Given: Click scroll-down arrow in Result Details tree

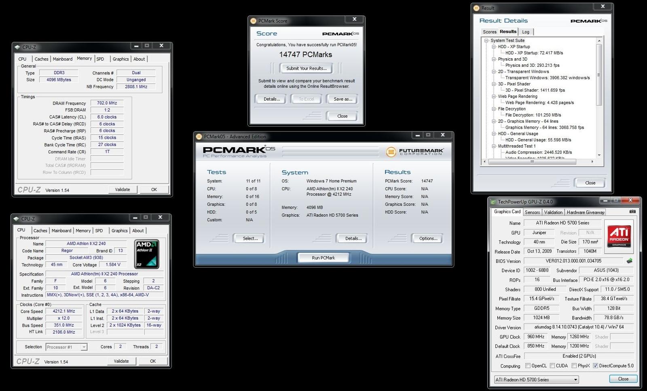Looking at the screenshot, I should [x=599, y=155].
